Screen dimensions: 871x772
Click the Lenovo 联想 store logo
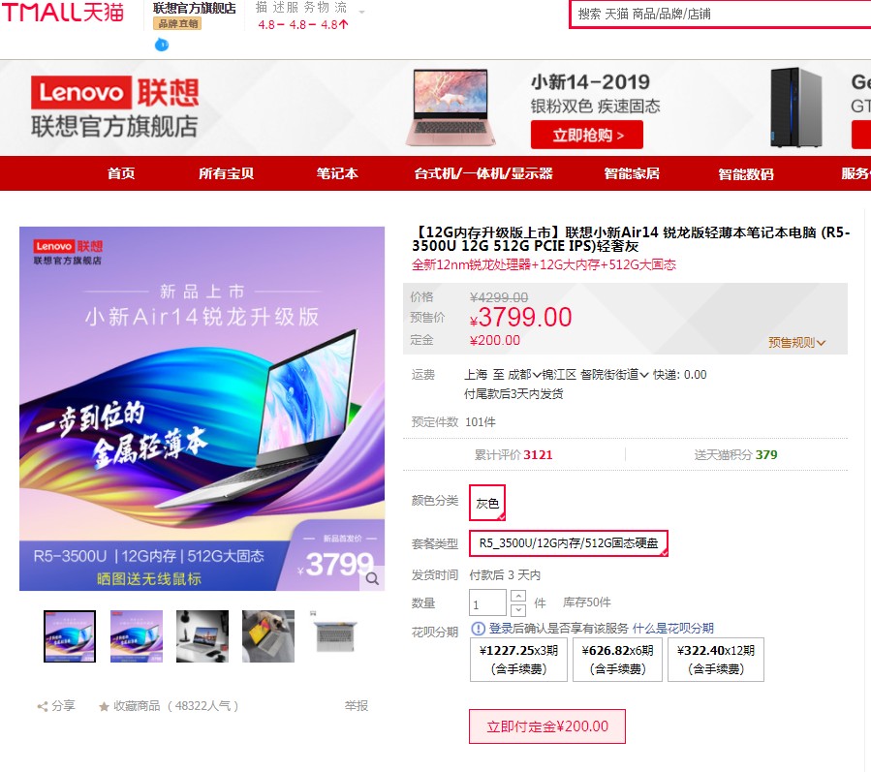point(114,108)
